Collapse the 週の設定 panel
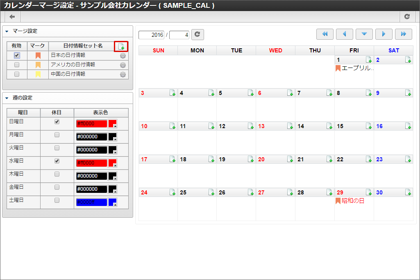Screen dimensions: 420x280 coord(7,98)
